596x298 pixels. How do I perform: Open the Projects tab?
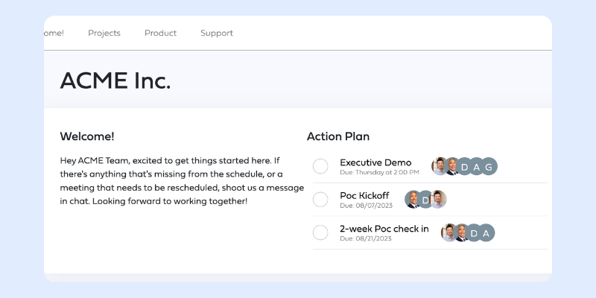104,33
